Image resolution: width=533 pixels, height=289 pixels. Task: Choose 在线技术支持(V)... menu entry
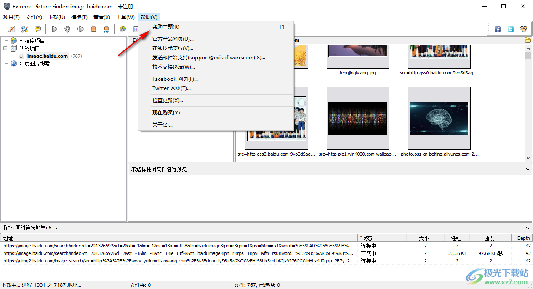pyautogui.click(x=216, y=48)
